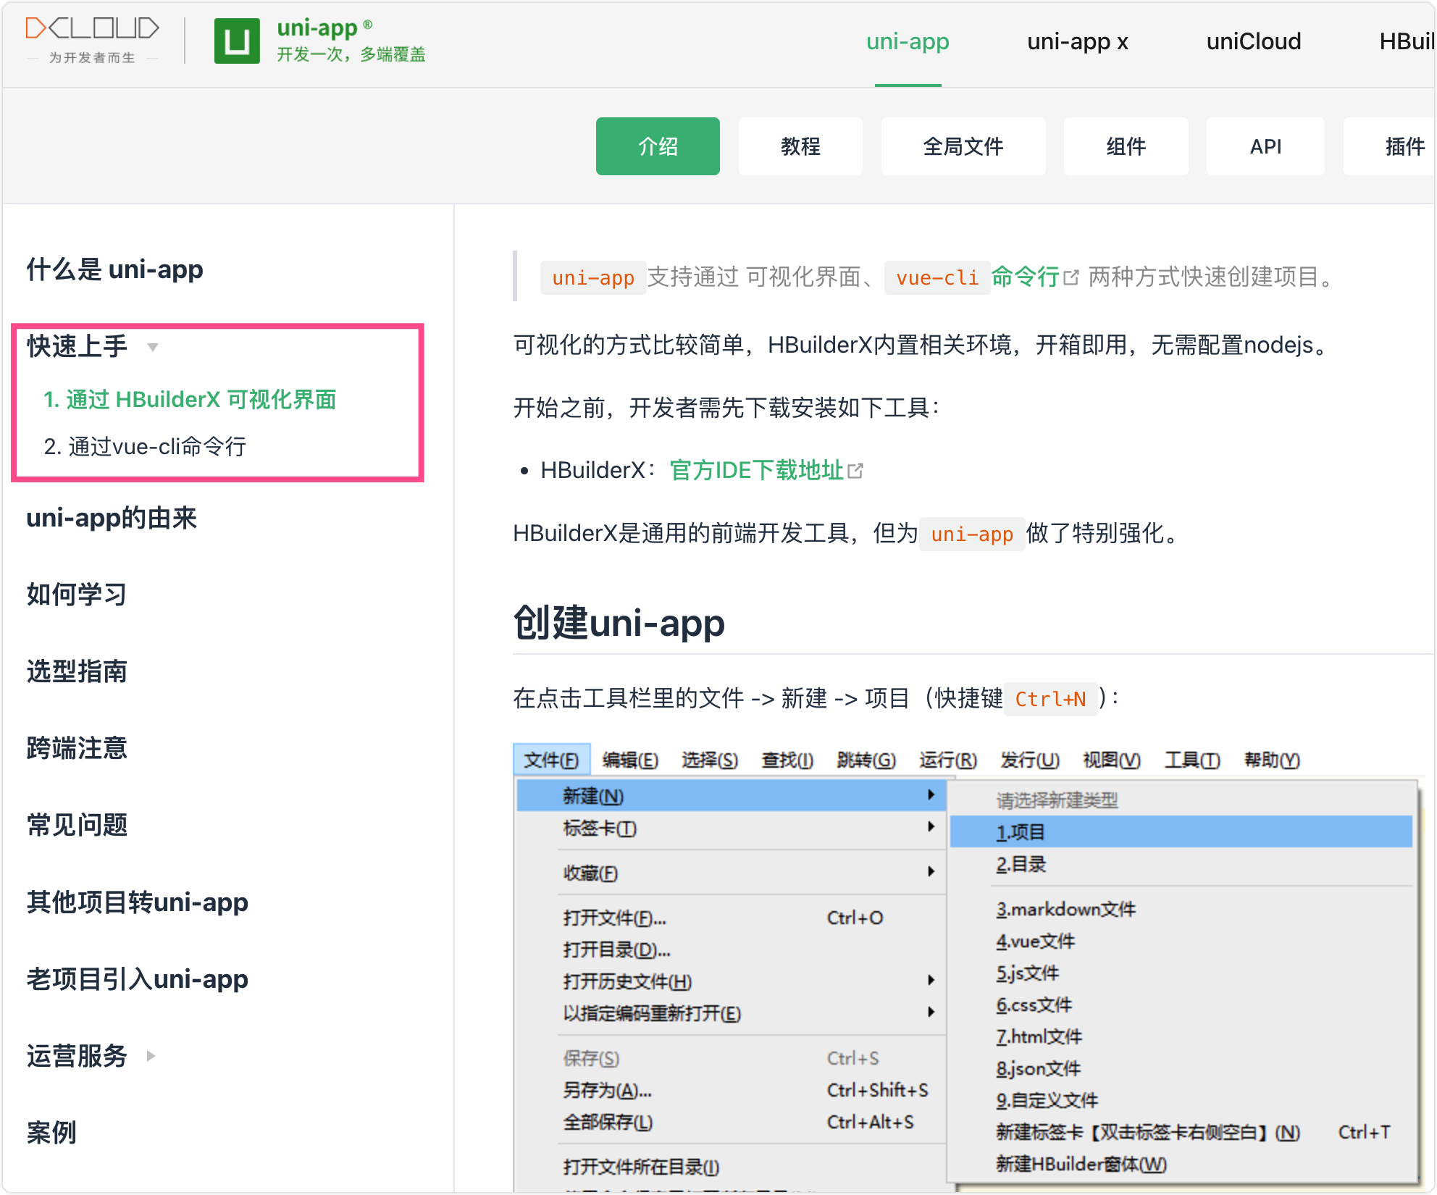Viewport: 1437px width, 1195px height.
Task: Click the green uni-app U logo
Action: point(237,41)
